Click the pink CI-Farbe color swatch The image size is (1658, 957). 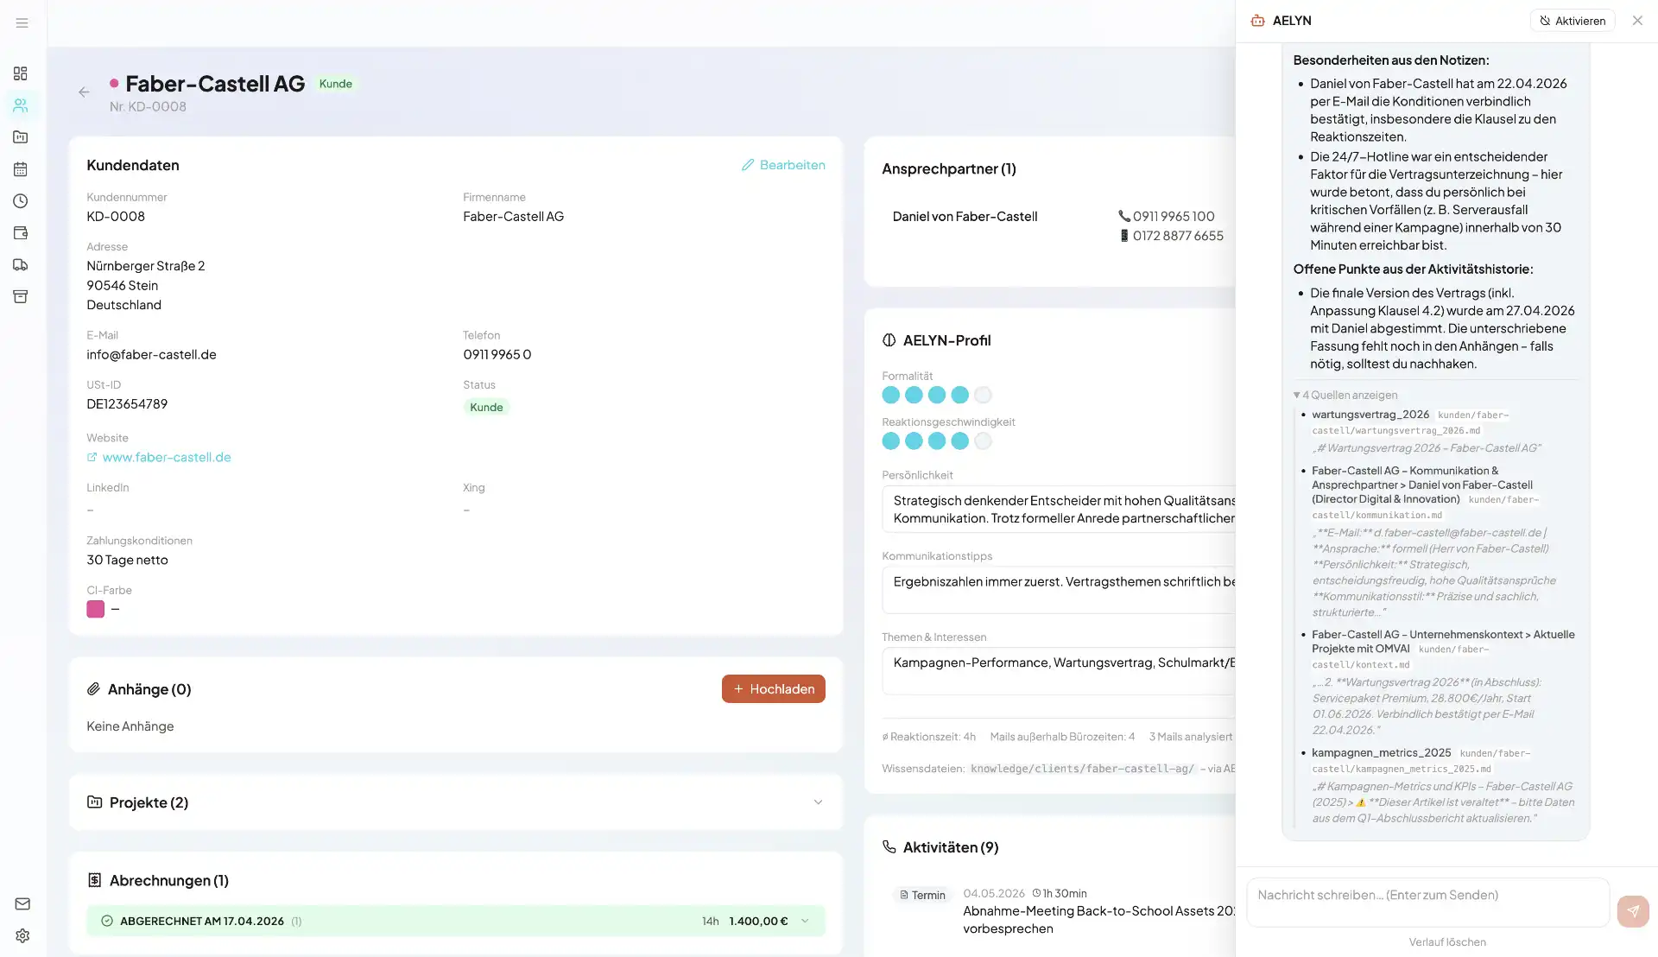(x=95, y=609)
